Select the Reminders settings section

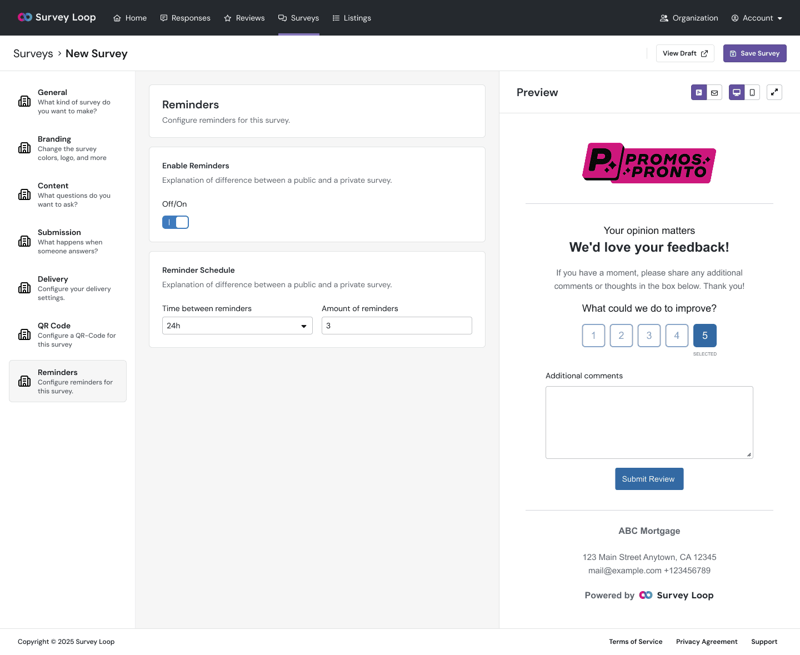(68, 381)
